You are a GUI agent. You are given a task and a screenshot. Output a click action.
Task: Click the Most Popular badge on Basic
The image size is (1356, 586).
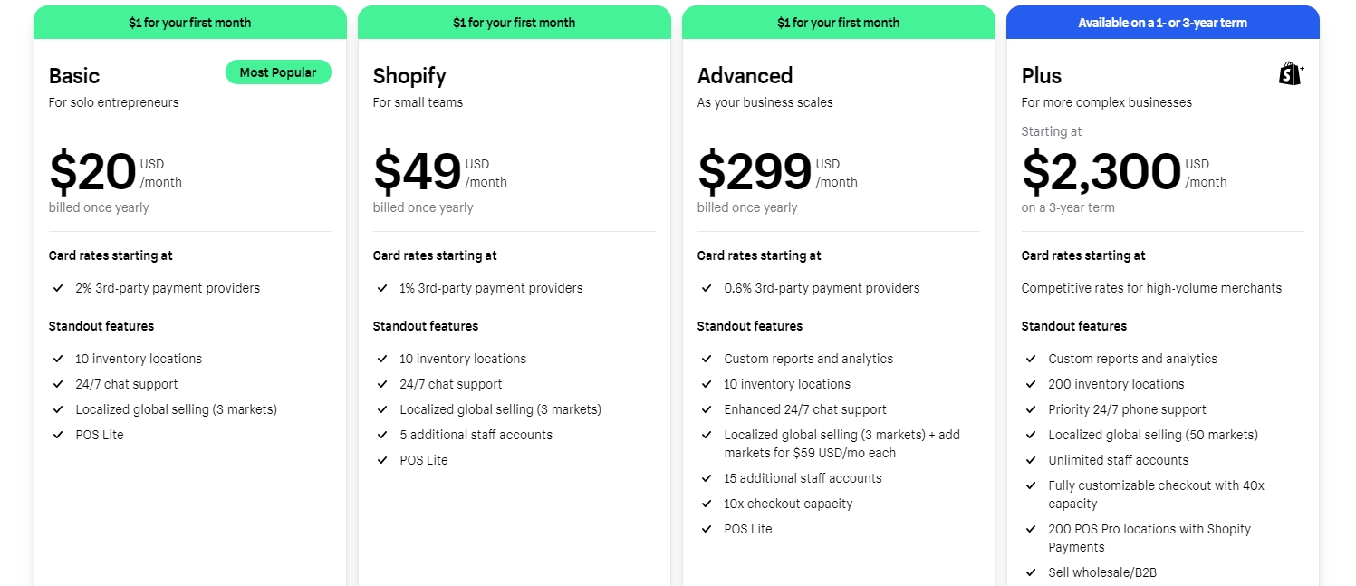pyautogui.click(x=278, y=72)
